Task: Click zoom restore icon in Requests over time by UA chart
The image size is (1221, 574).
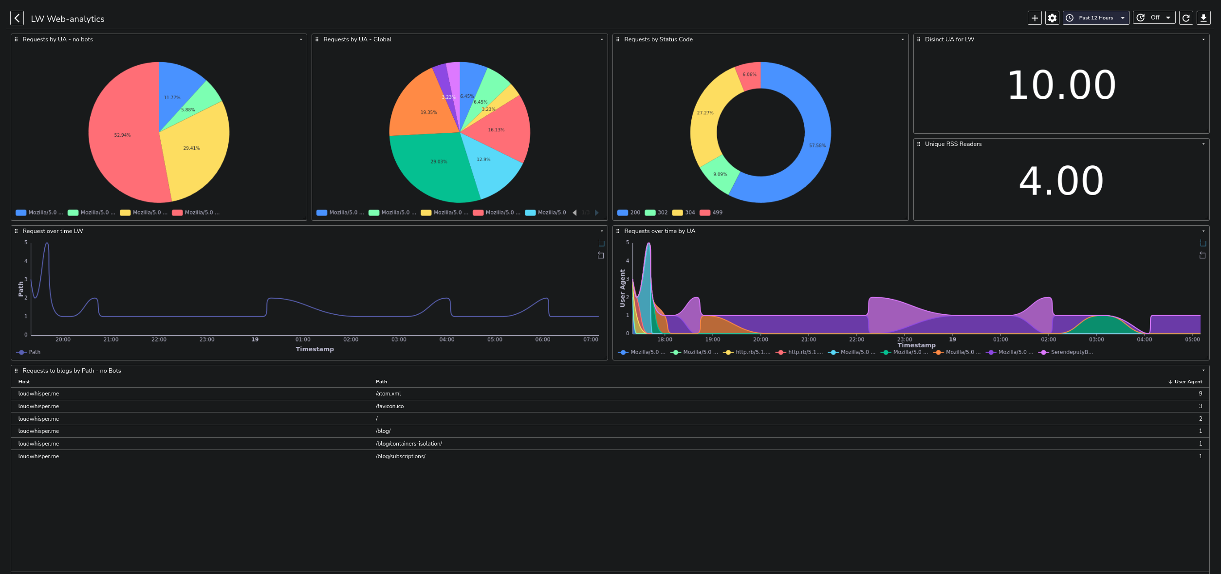Action: (1203, 255)
